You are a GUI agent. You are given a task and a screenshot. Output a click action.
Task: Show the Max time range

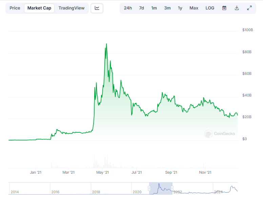194,8
